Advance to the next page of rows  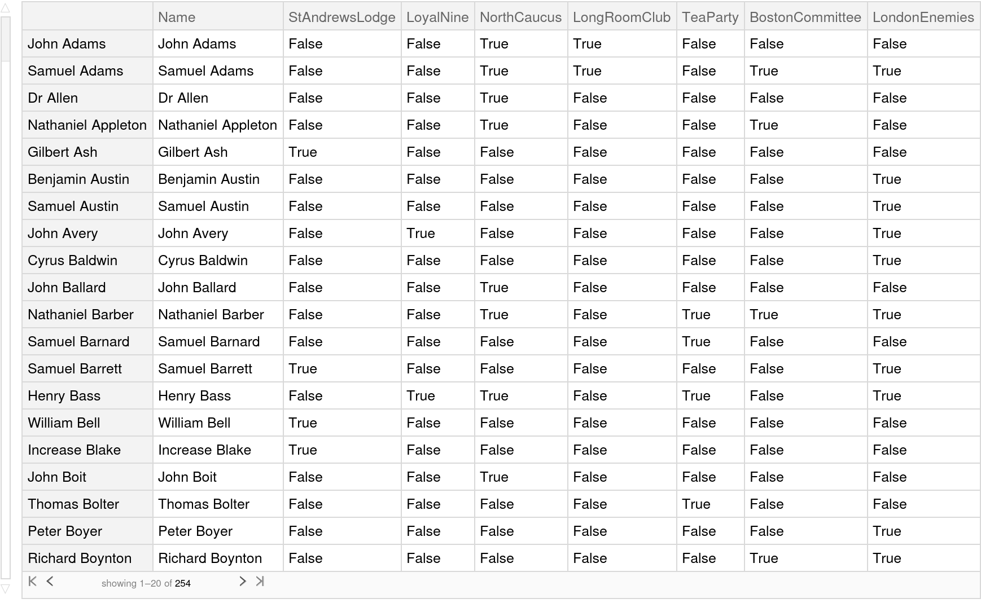pyautogui.click(x=242, y=581)
